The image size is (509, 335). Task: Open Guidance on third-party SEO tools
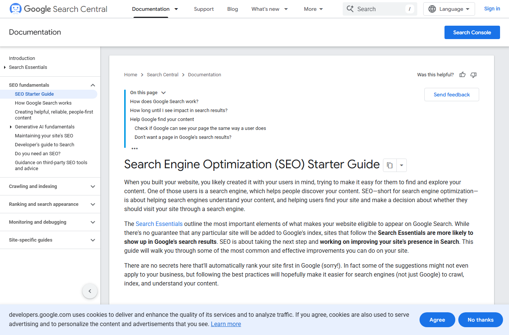point(51,166)
